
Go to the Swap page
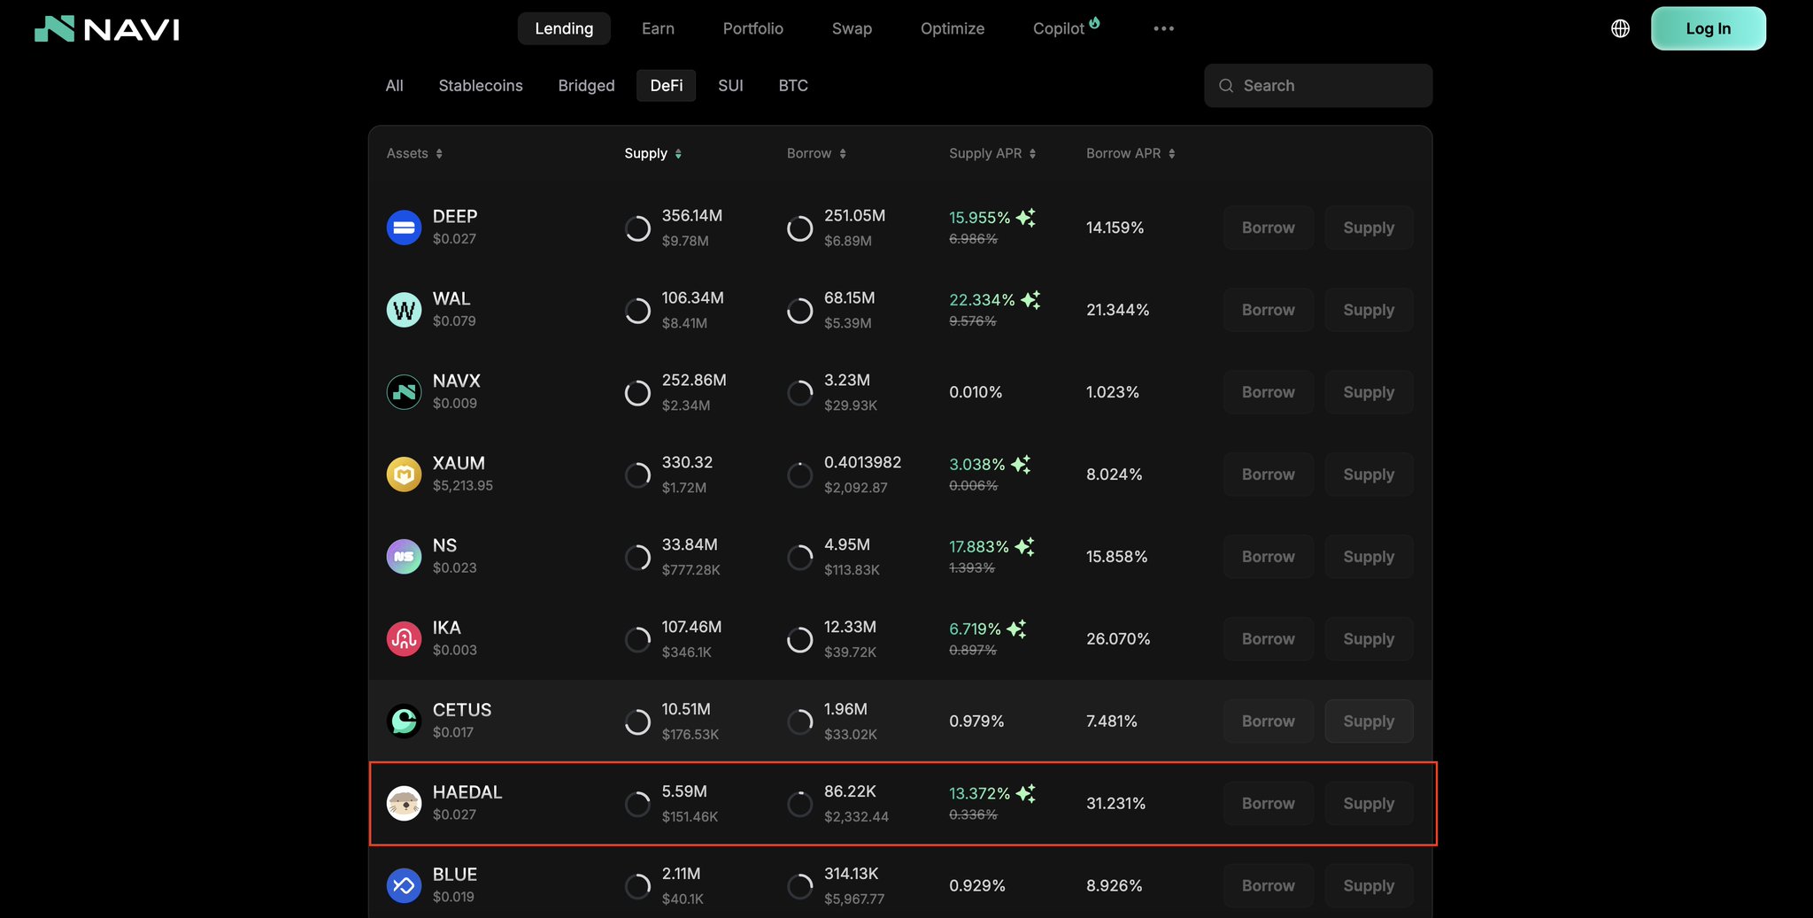coord(852,28)
